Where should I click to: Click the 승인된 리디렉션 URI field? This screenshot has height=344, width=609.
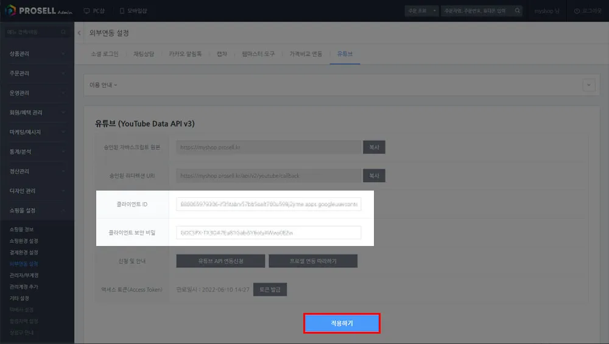[269, 175]
